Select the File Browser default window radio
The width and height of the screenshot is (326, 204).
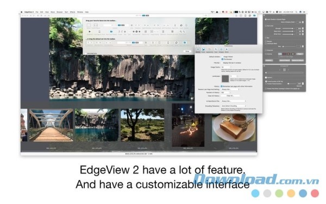[x=222, y=59]
